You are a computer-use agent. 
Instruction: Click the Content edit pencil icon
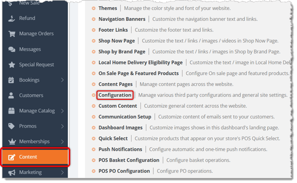tap(11, 157)
